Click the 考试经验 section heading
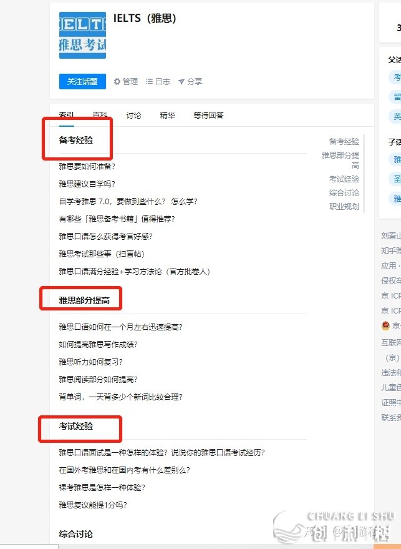This screenshot has height=549, width=401. (x=76, y=426)
